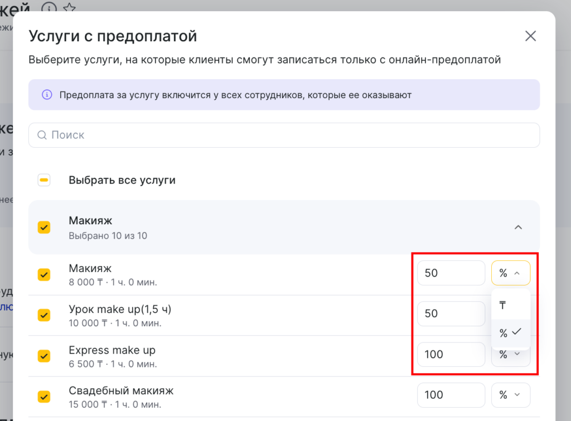This screenshot has width=571, height=421.
Task: Edit prepayment amount for Свадебный макияж
Action: (451, 395)
